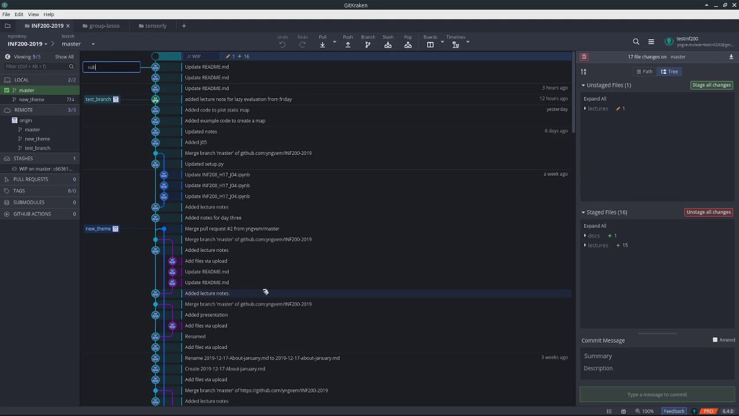Click the Push toolbar icon

click(348, 45)
